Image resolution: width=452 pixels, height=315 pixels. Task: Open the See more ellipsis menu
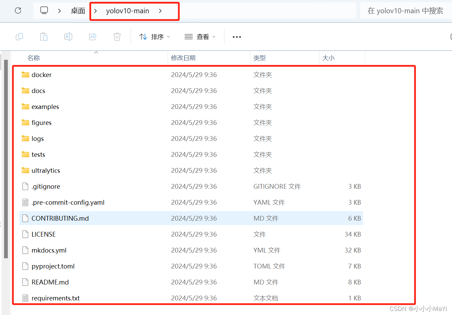[x=237, y=37]
